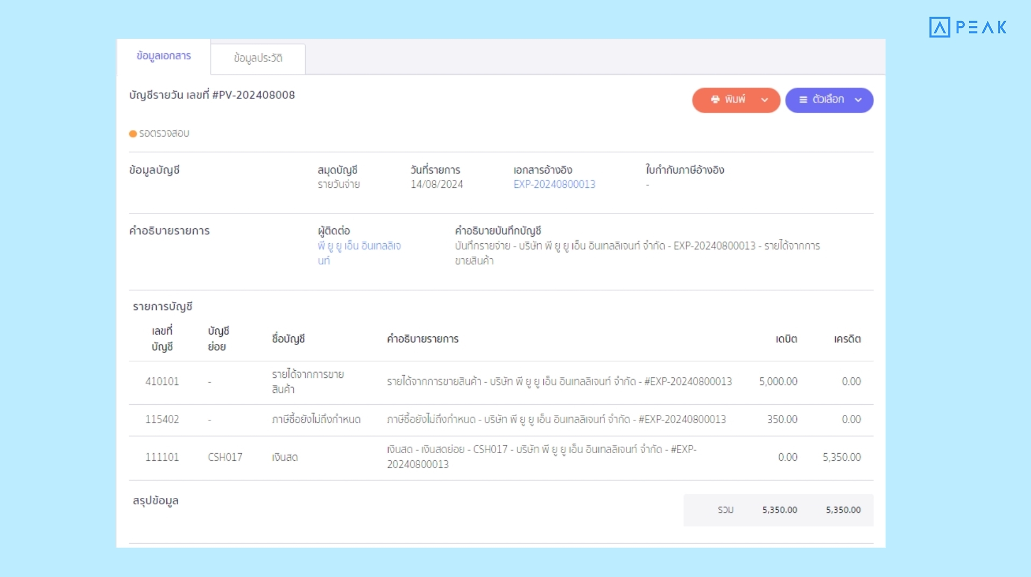Open reference document EXP-20240800013 link
The image size is (1031, 577).
coord(554,184)
